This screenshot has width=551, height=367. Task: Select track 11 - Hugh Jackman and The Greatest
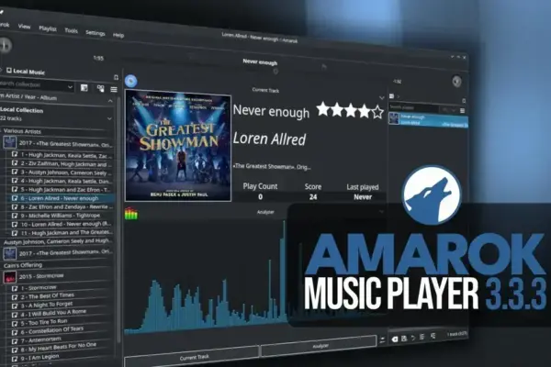(62, 232)
